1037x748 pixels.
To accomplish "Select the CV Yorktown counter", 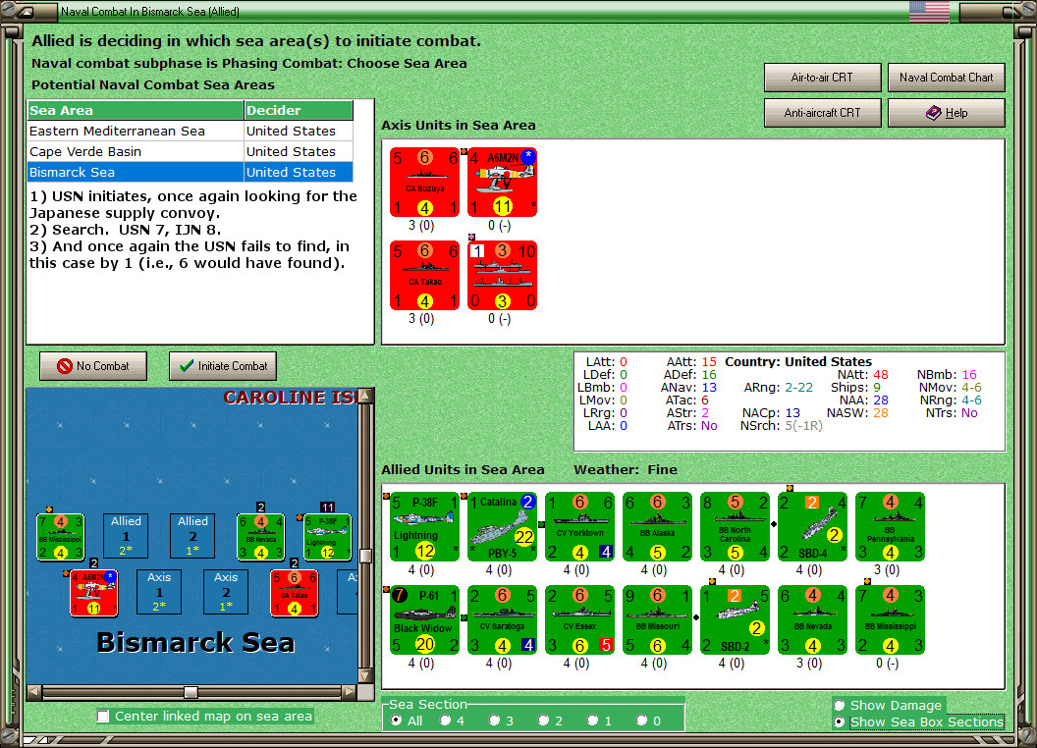I will [x=580, y=526].
